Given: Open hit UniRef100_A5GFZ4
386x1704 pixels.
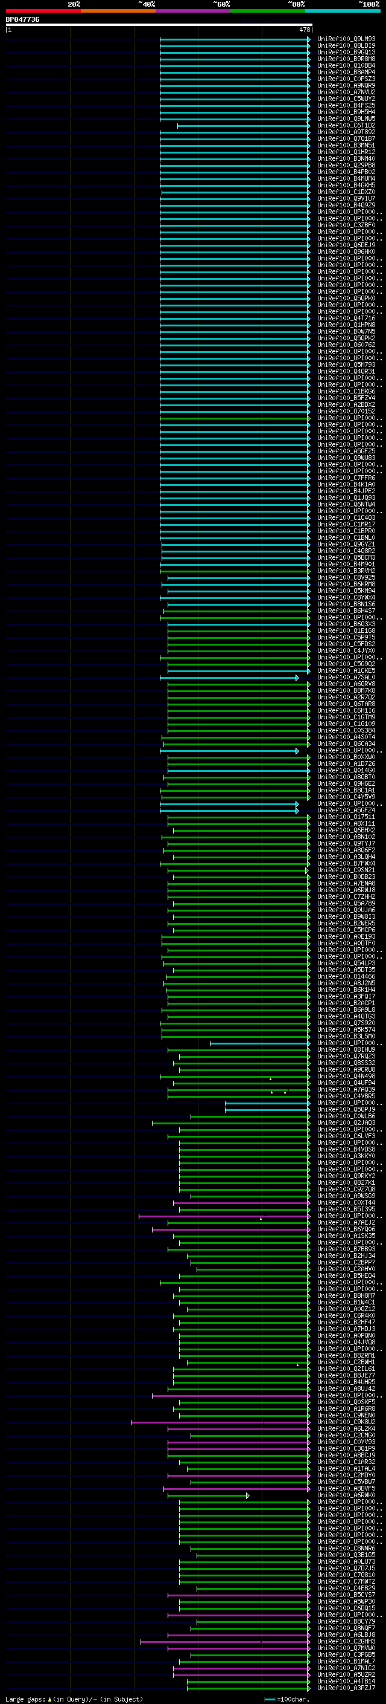Looking at the screenshot, I should click(346, 811).
